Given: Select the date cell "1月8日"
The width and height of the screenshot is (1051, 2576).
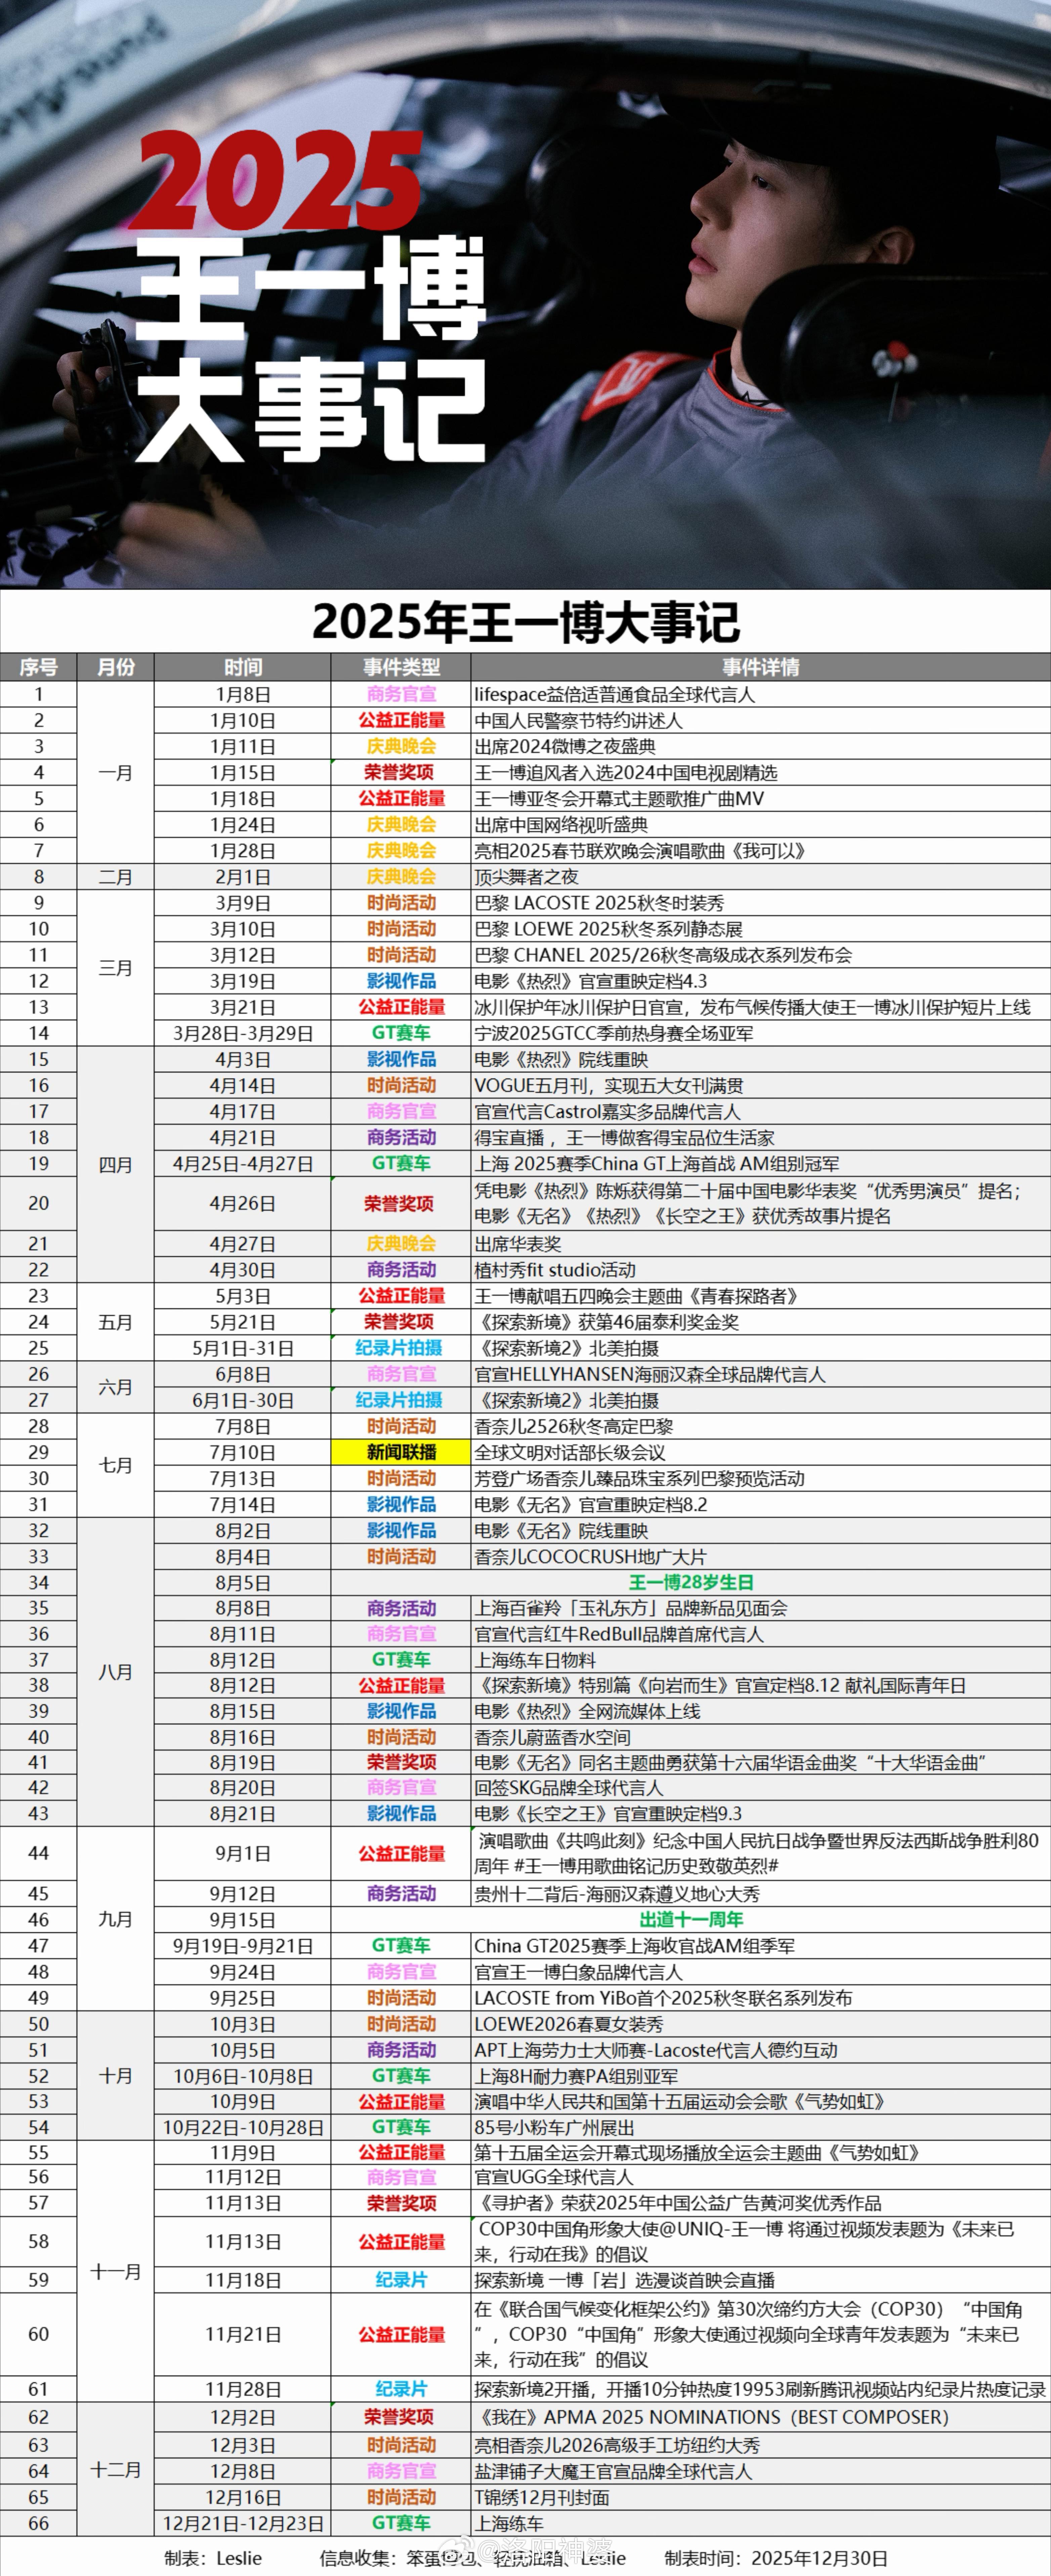Looking at the screenshot, I should (243, 694).
